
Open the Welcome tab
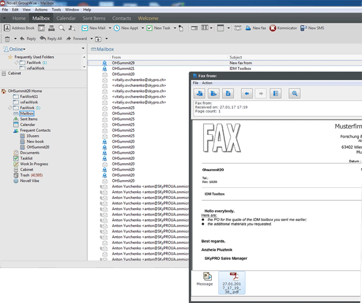(148, 18)
